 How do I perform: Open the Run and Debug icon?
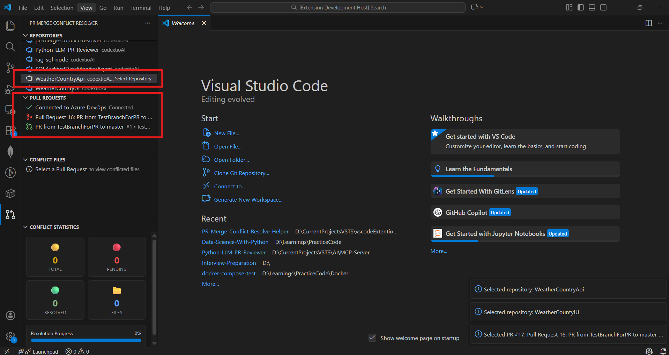coord(10,90)
